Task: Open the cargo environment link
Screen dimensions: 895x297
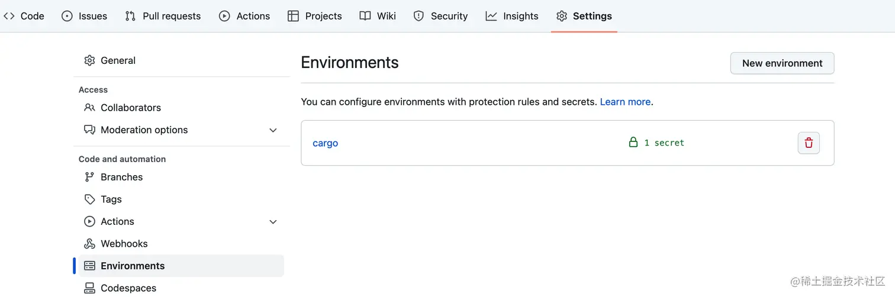Action: coord(325,143)
